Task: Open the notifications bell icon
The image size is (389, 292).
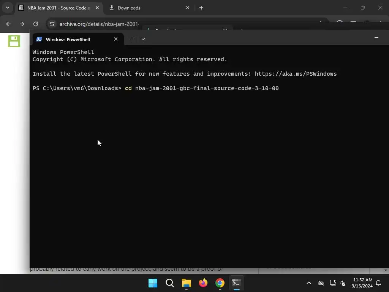Action: (x=379, y=283)
